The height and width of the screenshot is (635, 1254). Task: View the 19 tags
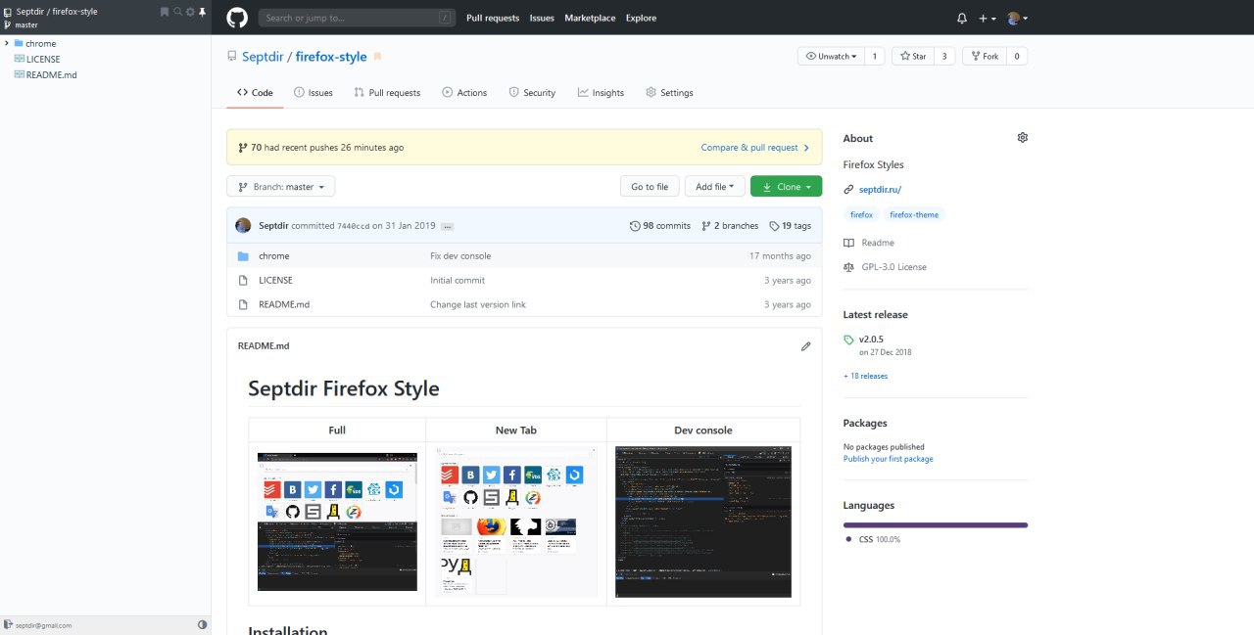click(x=791, y=225)
